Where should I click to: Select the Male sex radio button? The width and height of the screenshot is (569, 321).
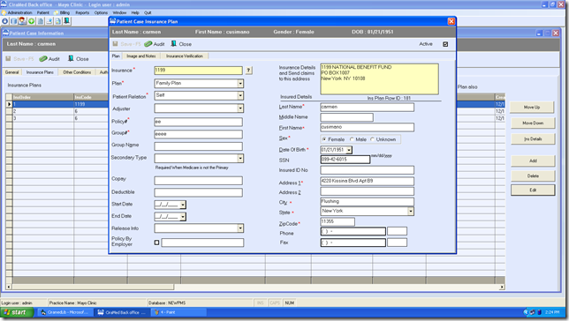pos(352,139)
